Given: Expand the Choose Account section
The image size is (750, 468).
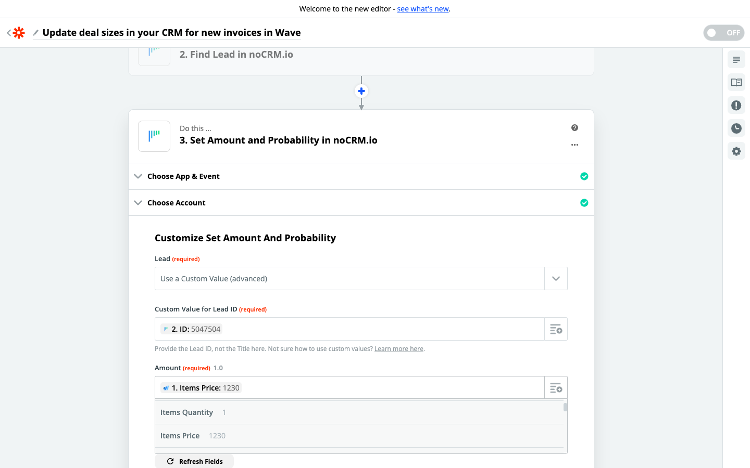Looking at the screenshot, I should click(176, 203).
